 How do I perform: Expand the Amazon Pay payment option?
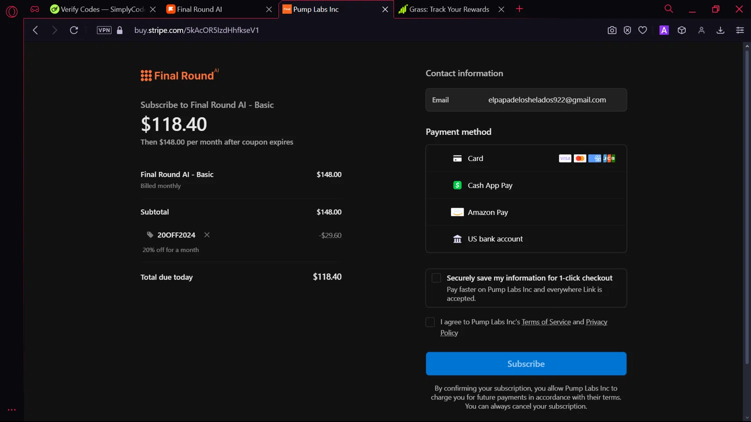(x=488, y=212)
